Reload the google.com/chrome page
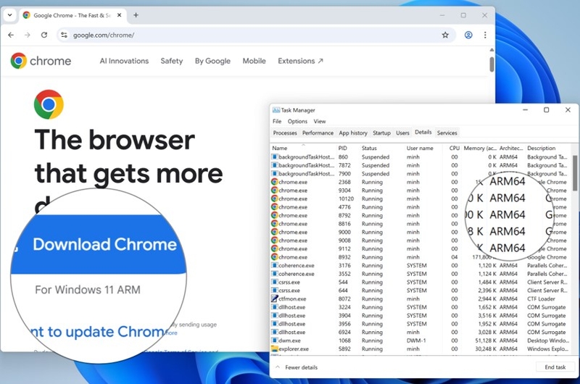 [x=44, y=35]
